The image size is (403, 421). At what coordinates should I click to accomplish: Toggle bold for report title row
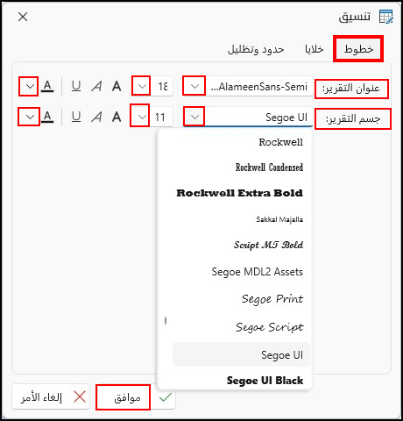click(117, 86)
